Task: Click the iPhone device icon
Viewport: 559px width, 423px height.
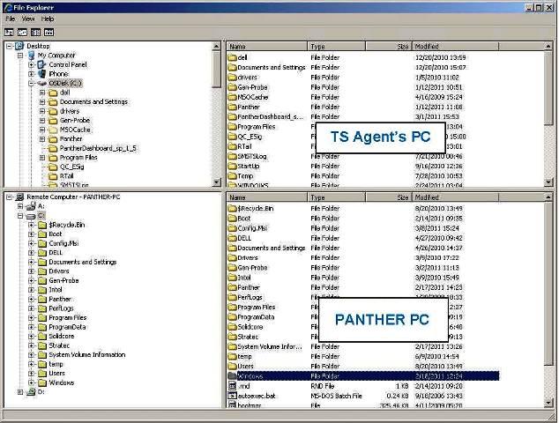Action: pos(42,74)
